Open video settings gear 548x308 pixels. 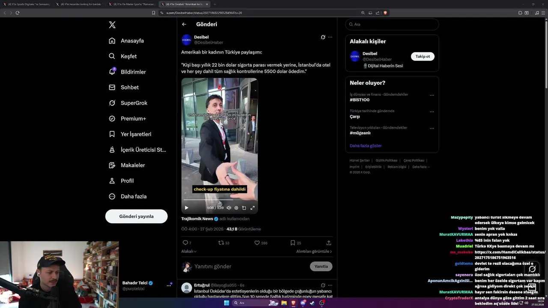(236, 207)
